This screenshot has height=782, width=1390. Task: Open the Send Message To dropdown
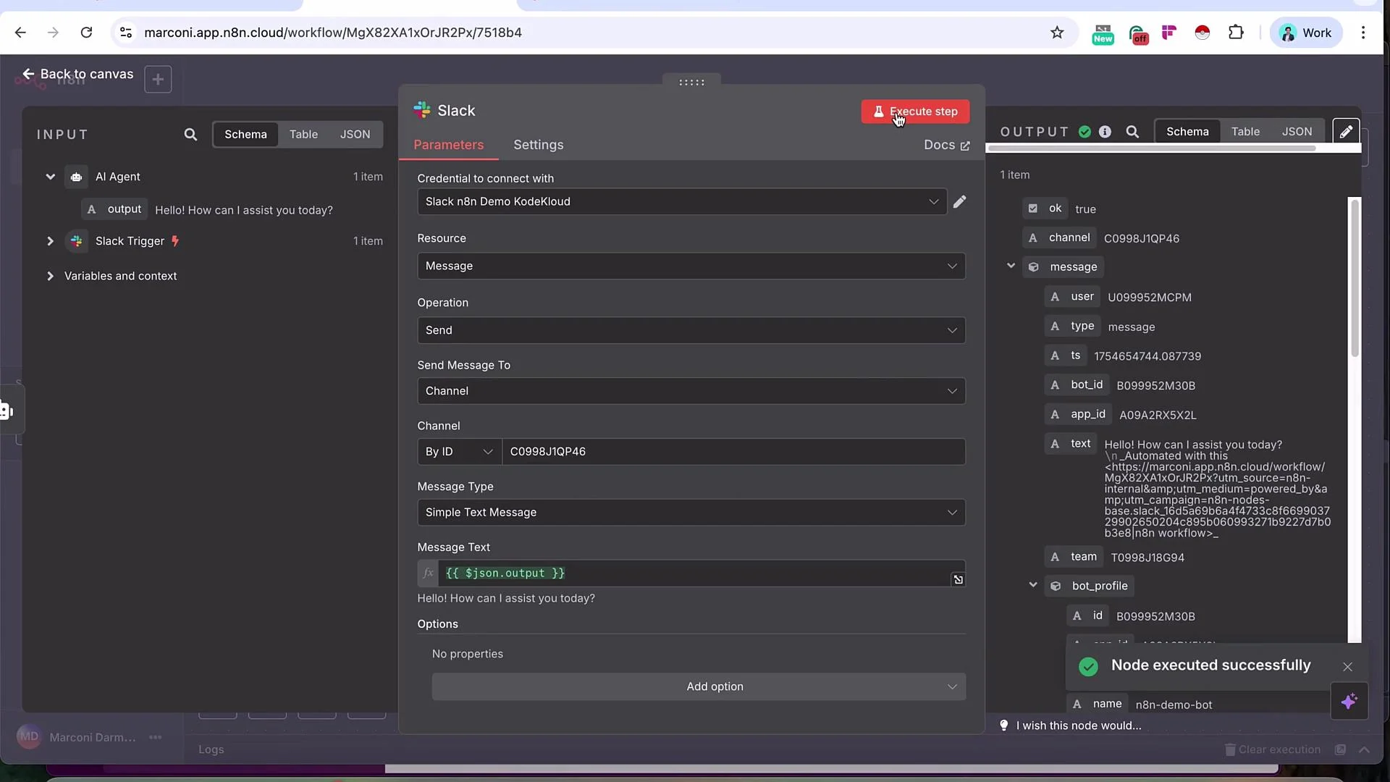(x=691, y=391)
